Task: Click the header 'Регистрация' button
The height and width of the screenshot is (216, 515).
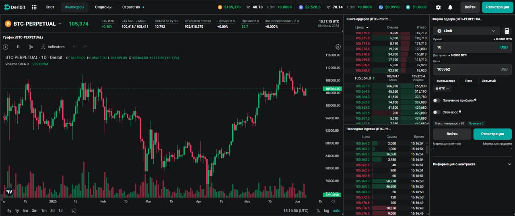Action: [498, 7]
